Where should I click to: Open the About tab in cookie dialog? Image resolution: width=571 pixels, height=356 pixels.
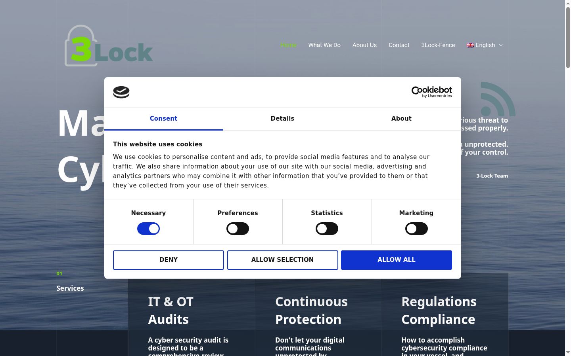(x=401, y=119)
